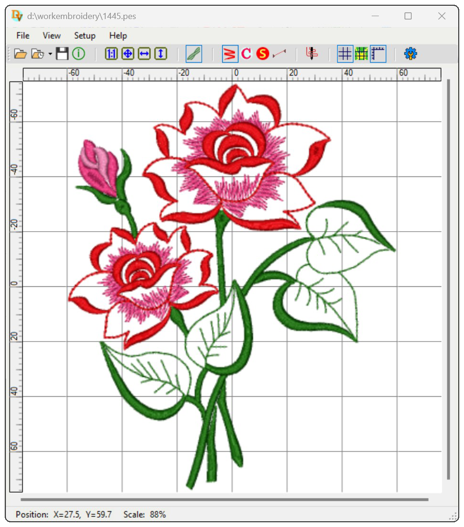
Task: Toggle the grid lines button
Action: 345,54
